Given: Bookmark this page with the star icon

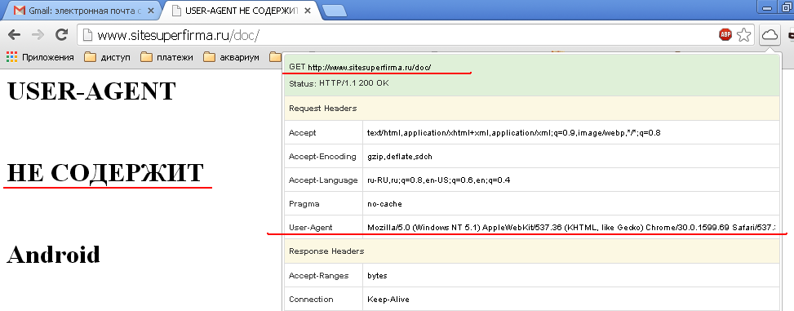Looking at the screenshot, I should (x=743, y=34).
